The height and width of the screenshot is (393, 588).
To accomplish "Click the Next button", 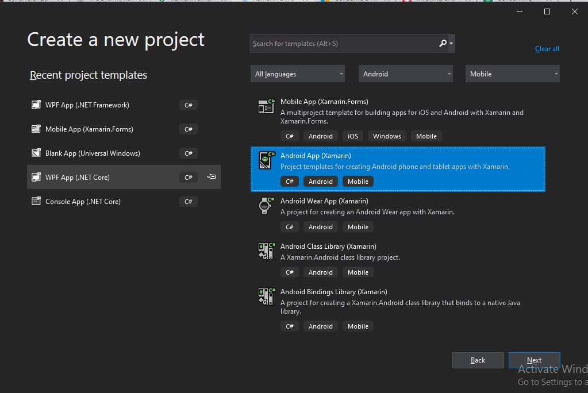I will tap(535, 360).
